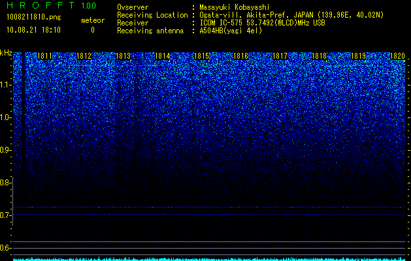Click the 1.0.0 version number
Image resolution: width=411 pixels, height=261 pixels.
click(x=89, y=6)
